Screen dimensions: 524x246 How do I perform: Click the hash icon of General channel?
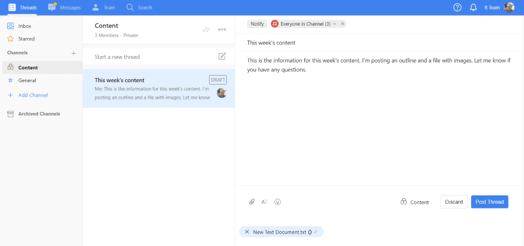pyautogui.click(x=10, y=80)
